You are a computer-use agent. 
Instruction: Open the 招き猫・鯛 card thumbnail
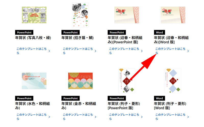(x=80, y=15)
